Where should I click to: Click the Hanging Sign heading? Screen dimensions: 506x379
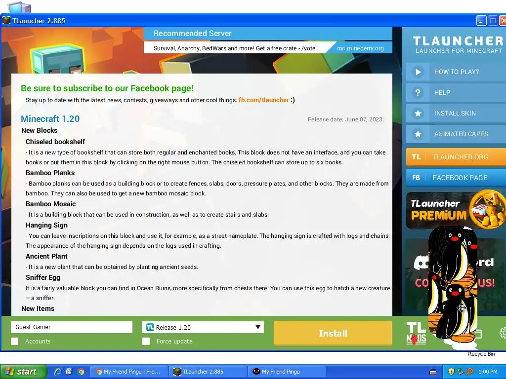[x=46, y=225]
